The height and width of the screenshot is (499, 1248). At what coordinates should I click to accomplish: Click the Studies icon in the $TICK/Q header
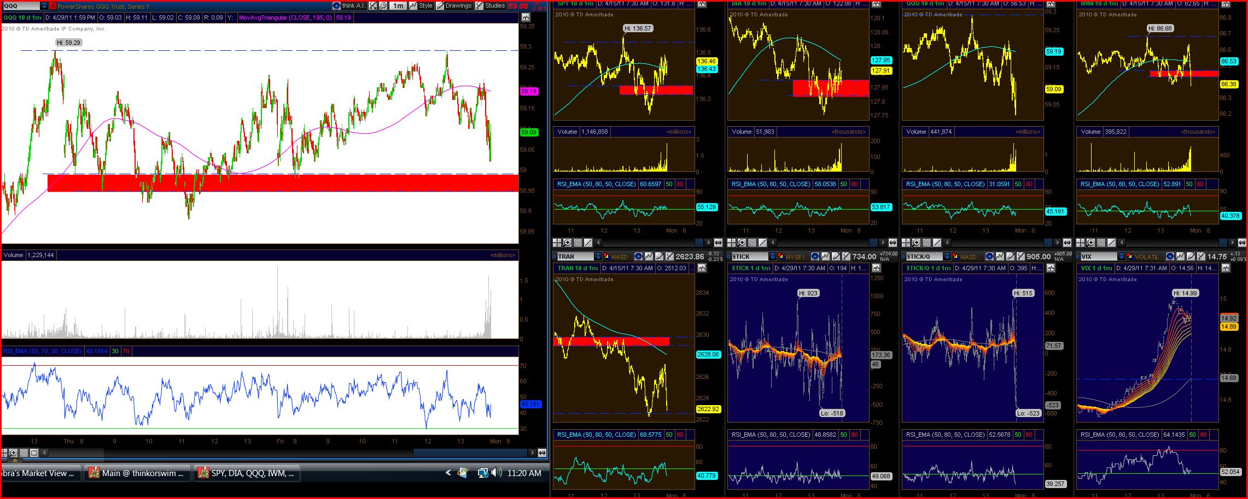1020,256
